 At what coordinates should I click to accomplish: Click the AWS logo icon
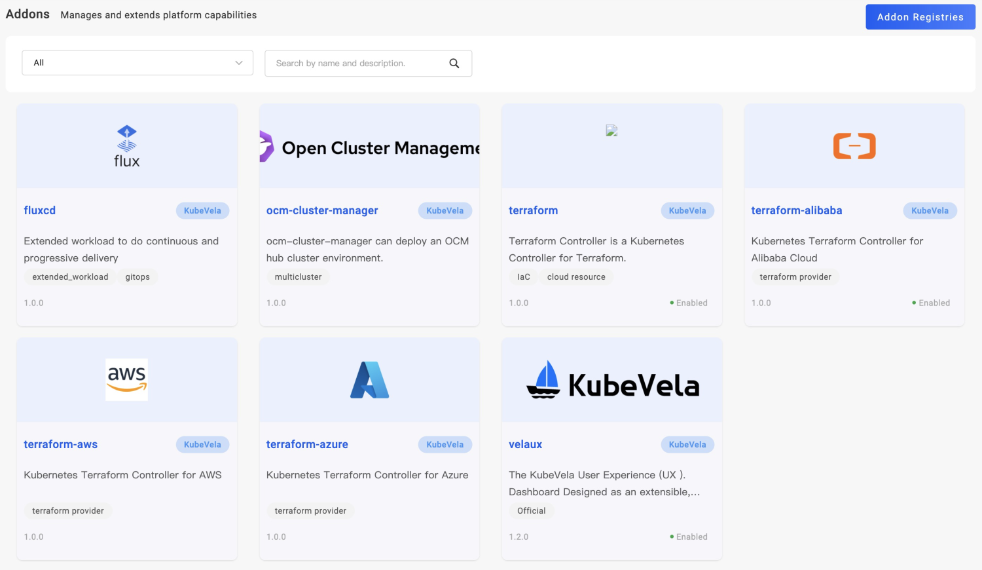coord(126,379)
